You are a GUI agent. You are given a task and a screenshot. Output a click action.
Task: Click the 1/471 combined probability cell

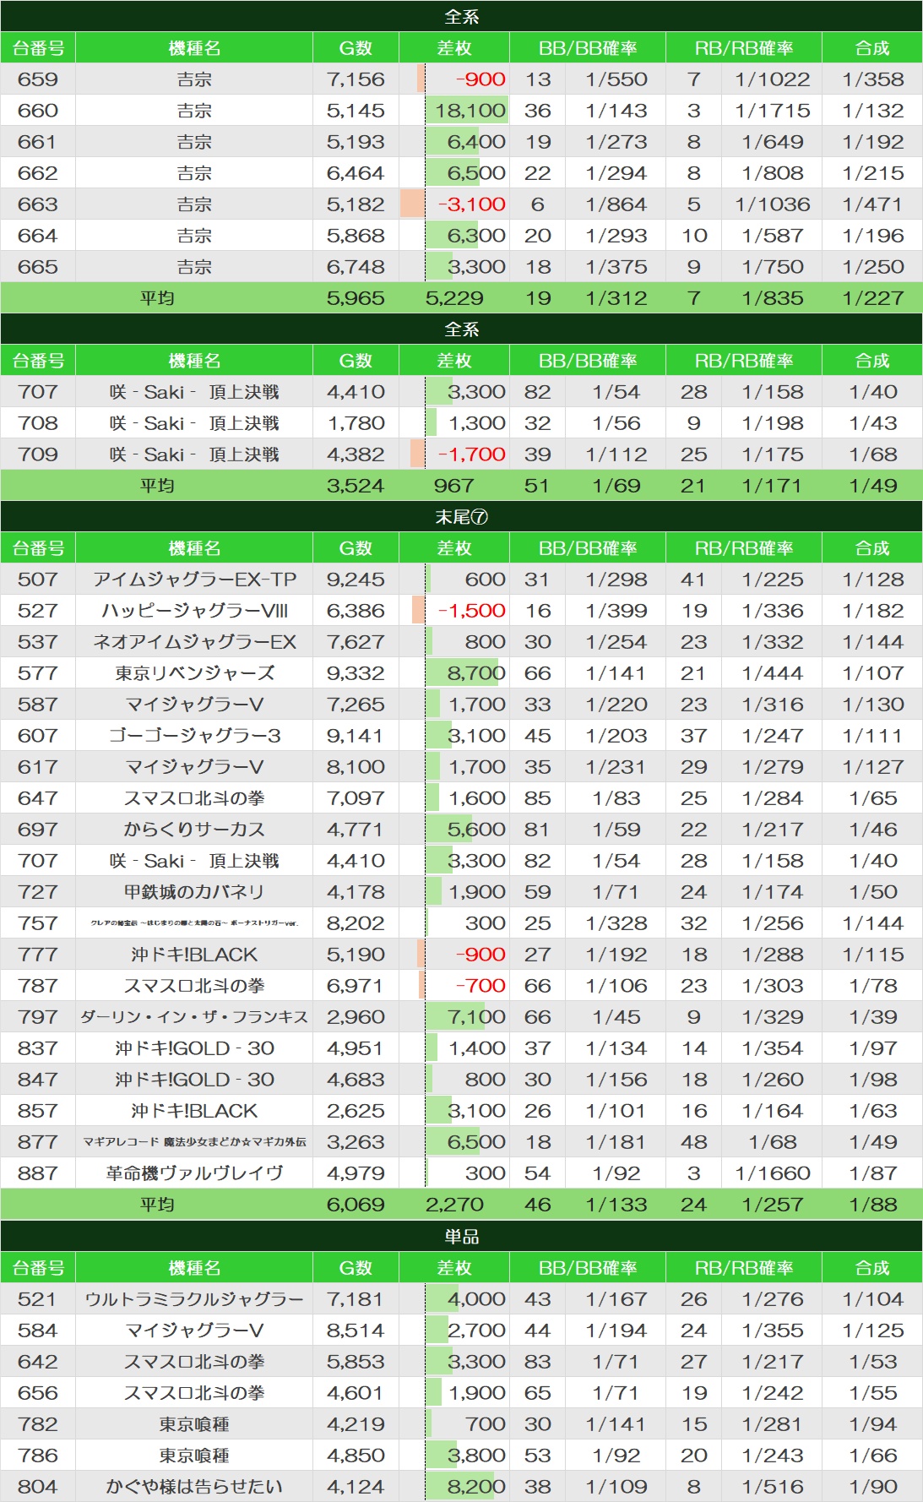(872, 204)
